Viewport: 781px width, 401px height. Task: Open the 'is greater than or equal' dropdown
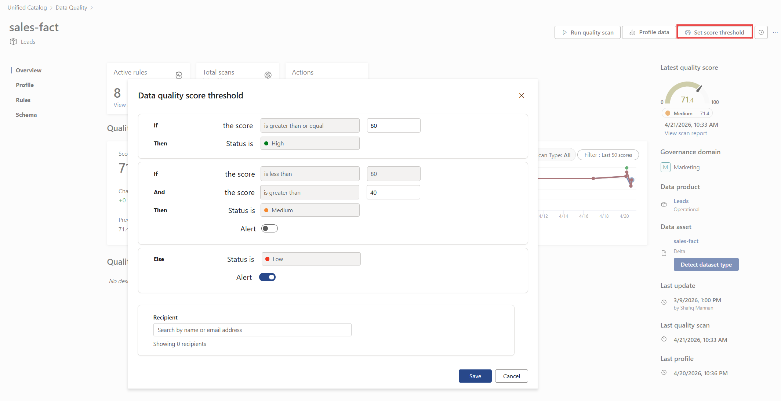[x=310, y=126]
